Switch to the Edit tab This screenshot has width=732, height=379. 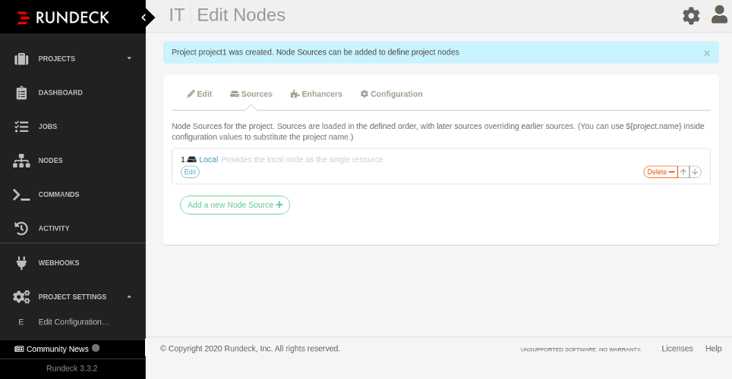(x=200, y=94)
